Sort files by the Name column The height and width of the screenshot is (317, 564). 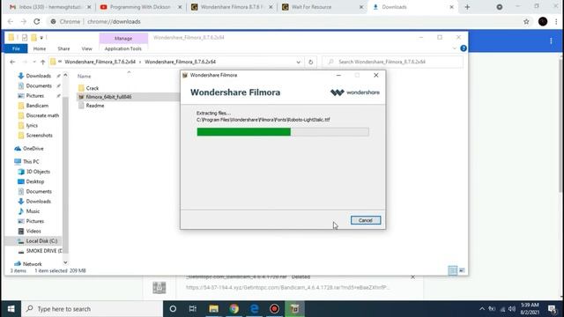(85, 77)
